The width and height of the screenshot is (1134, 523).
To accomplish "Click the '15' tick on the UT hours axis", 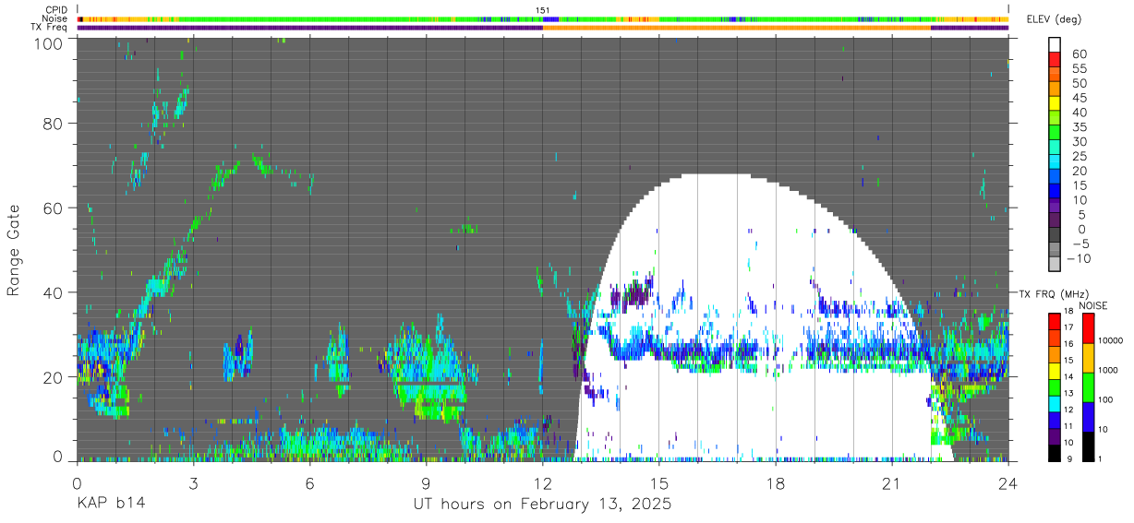I will [659, 483].
